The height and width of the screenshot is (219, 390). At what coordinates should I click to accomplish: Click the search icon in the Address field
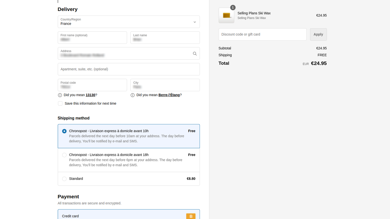point(195,54)
